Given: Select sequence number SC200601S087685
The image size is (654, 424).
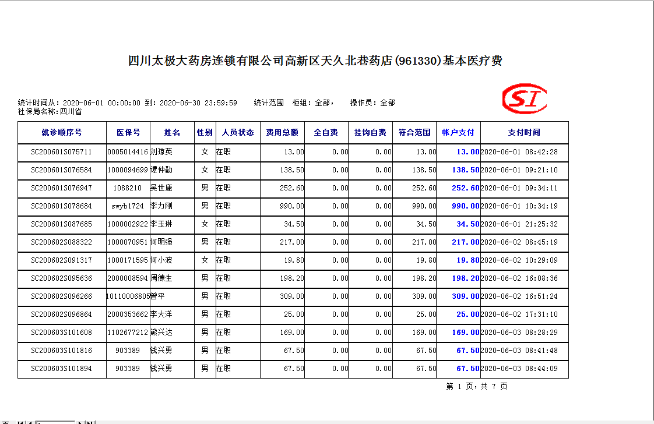Looking at the screenshot, I should [61, 224].
